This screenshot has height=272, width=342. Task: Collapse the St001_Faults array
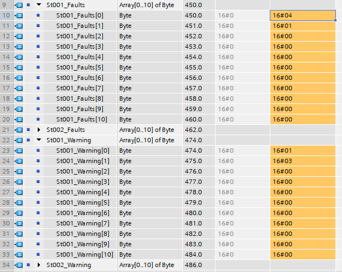tap(39, 5)
